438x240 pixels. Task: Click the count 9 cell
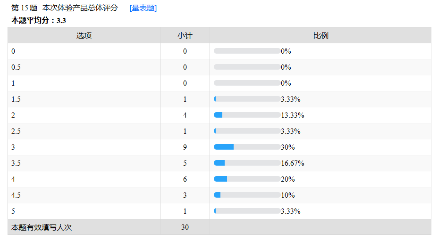185,147
